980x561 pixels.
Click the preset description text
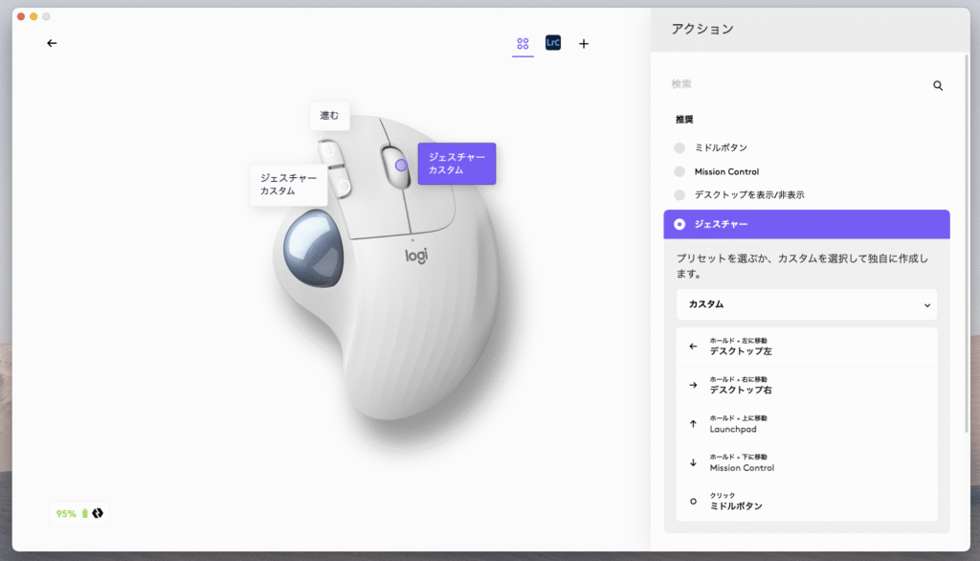tap(803, 266)
